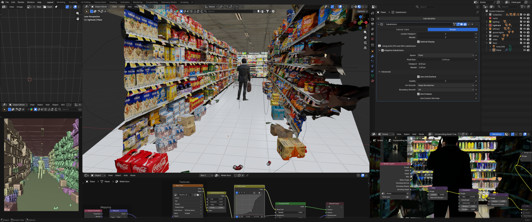This screenshot has width=532, height=222.
Task: Open the Material properties tab icon
Action: click(372, 81)
